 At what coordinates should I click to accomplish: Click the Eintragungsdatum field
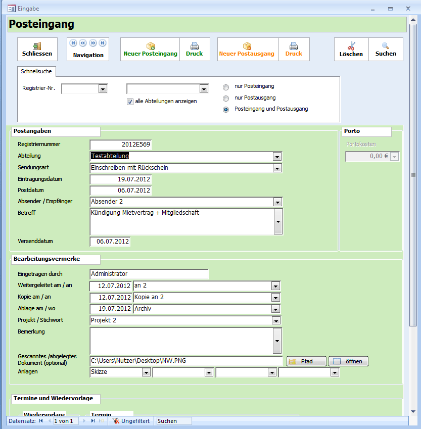click(x=121, y=179)
